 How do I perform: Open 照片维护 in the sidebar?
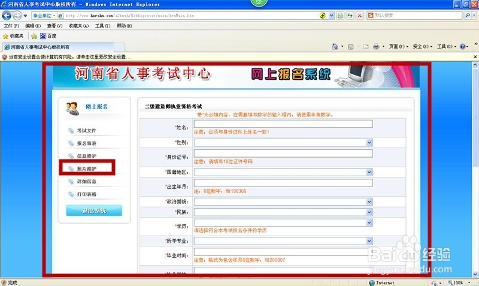pyautogui.click(x=86, y=169)
